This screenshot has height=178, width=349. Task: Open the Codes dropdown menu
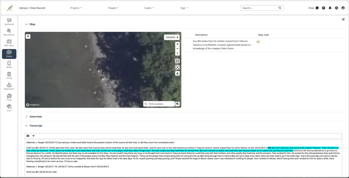click(x=149, y=8)
